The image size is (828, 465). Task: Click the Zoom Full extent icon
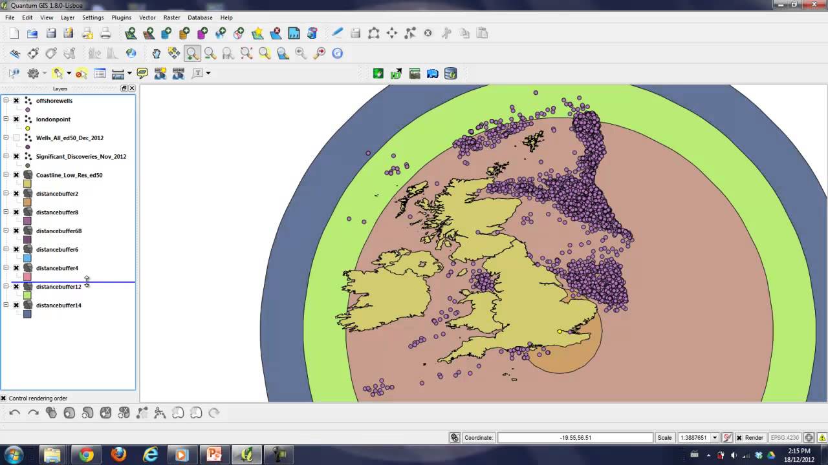[246, 54]
